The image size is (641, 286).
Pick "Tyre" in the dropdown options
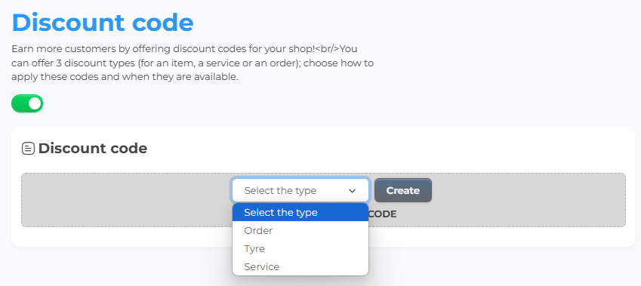tap(300, 248)
